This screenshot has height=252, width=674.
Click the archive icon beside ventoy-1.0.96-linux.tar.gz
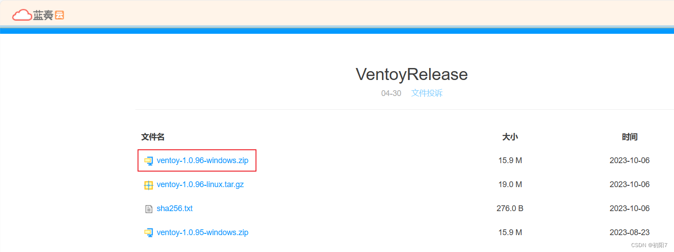point(149,185)
